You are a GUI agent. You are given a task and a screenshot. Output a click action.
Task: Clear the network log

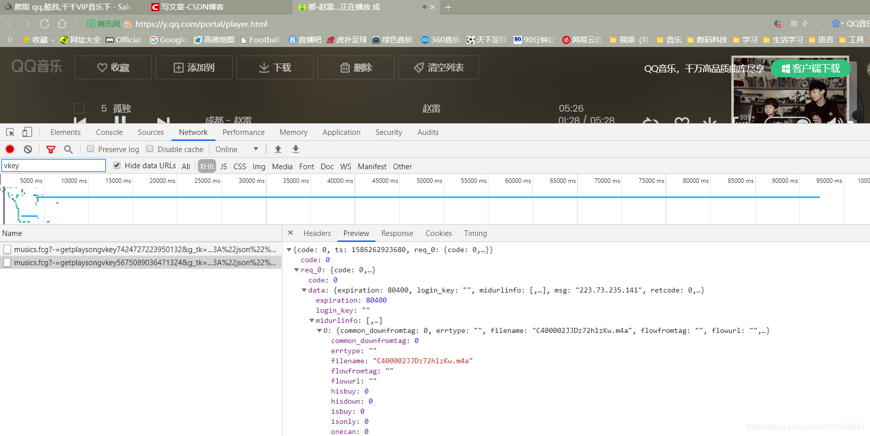pyautogui.click(x=28, y=149)
